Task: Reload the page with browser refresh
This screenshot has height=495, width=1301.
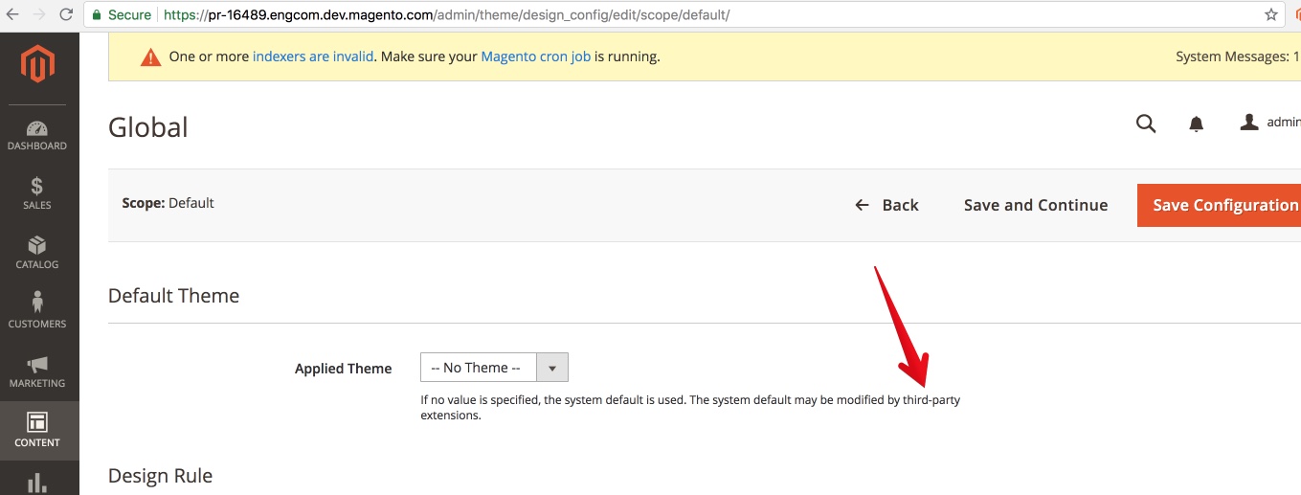Action: 66,14
